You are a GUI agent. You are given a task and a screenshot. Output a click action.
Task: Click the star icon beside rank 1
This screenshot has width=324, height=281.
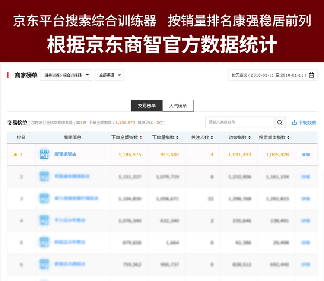[16, 154]
